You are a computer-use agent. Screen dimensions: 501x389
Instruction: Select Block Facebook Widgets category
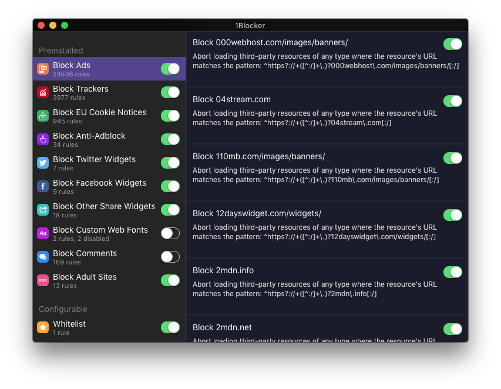click(x=109, y=186)
